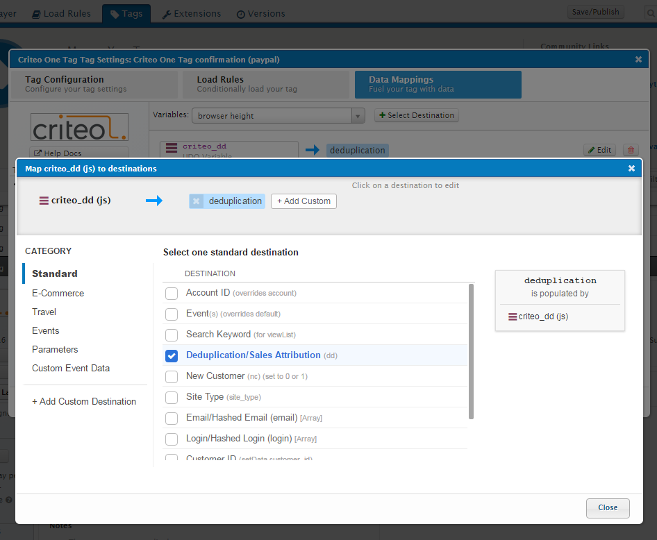The height and width of the screenshot is (540, 657).
Task: Click the Edit mapping button
Action: pyautogui.click(x=599, y=150)
